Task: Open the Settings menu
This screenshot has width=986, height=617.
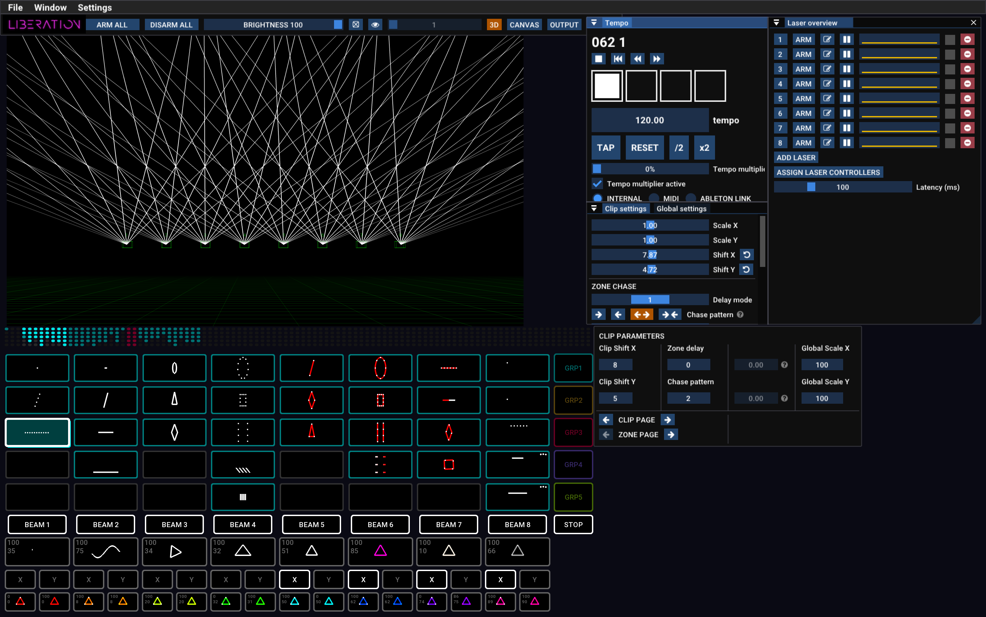Action: tap(95, 7)
